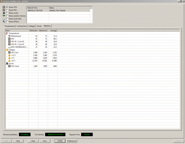Enable the Stress CPU checkbox

(x=7, y=7)
